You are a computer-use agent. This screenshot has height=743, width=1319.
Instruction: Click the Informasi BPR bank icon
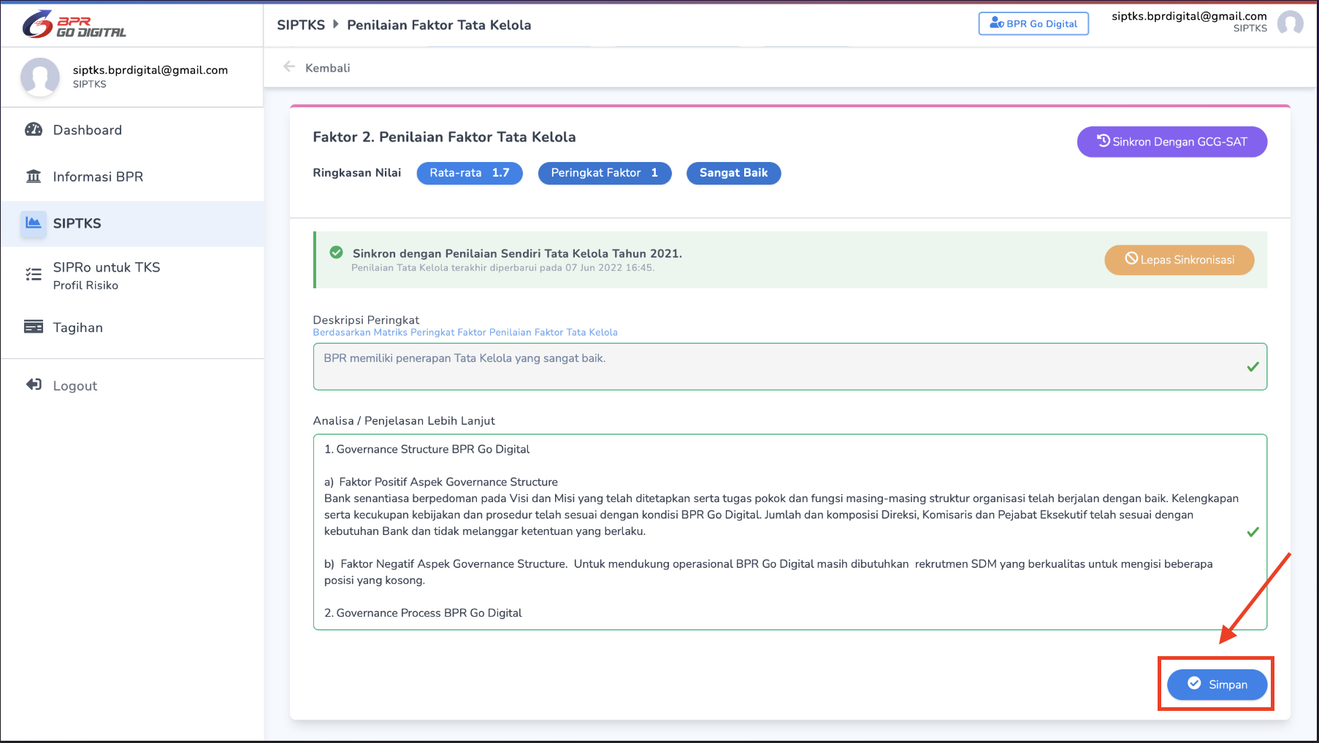[x=34, y=177]
